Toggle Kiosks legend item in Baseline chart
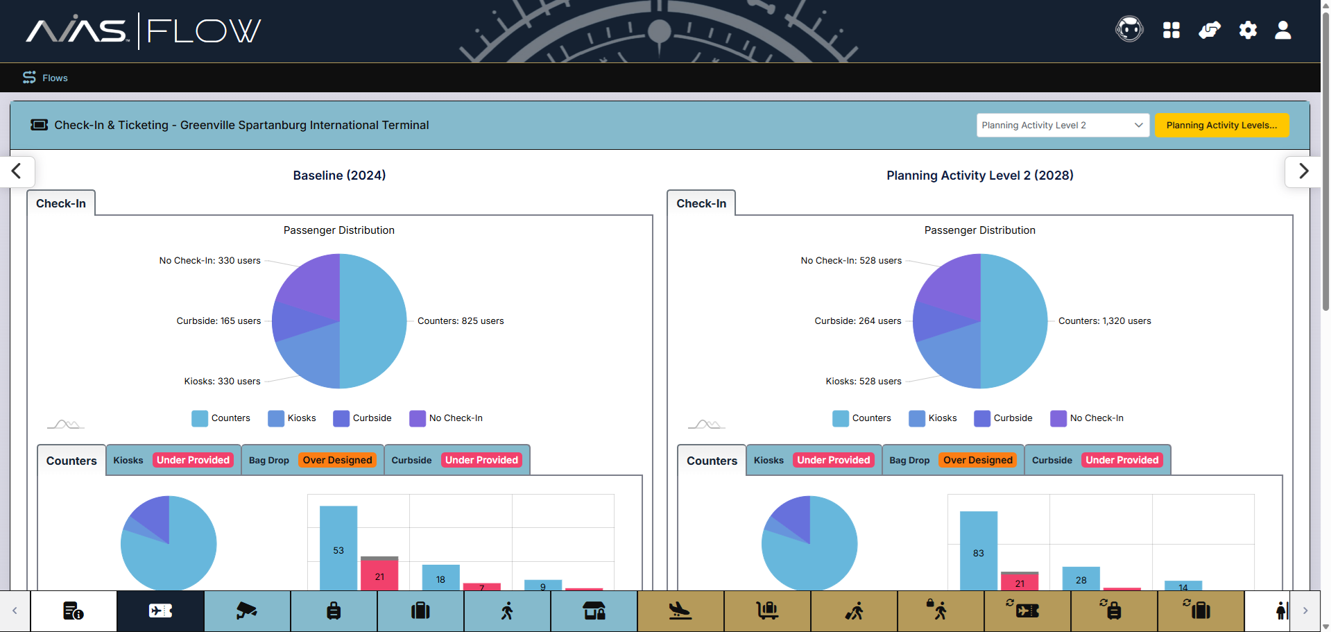This screenshot has height=632, width=1331. 292,418
